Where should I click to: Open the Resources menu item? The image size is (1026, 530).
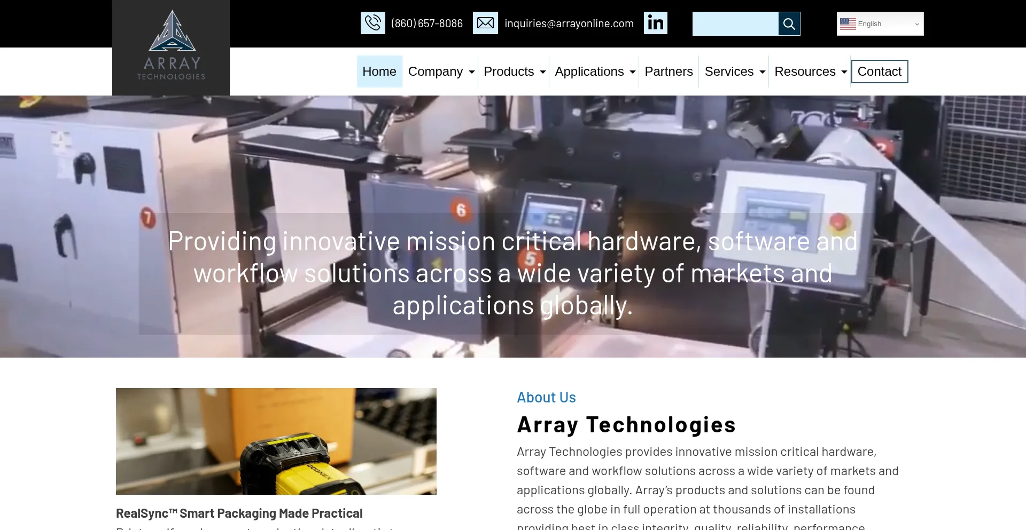[x=805, y=72]
